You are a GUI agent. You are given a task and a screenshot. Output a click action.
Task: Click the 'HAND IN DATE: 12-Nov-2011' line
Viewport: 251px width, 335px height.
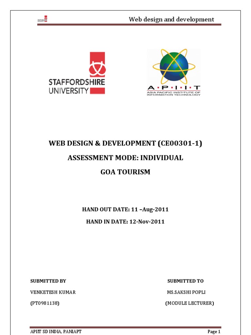125,221
